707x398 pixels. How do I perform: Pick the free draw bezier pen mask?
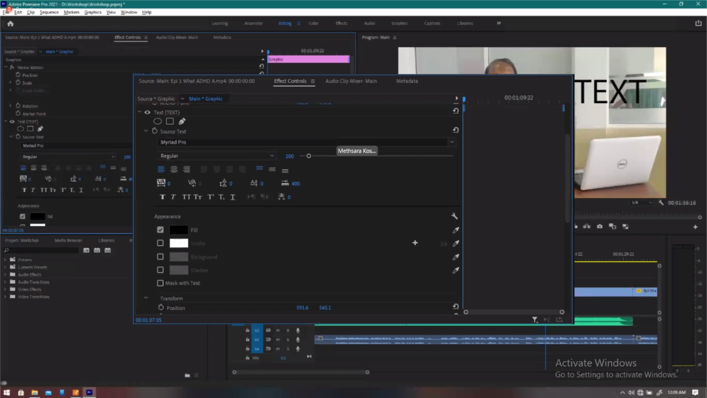(x=182, y=121)
